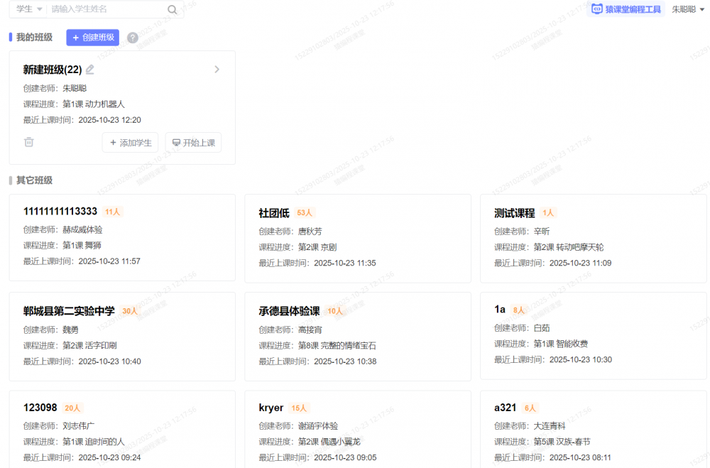Focus the student name search field
The height and width of the screenshot is (468, 710).
point(106,9)
